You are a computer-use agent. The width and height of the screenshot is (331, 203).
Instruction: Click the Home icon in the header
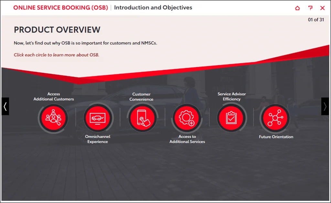click(x=297, y=8)
